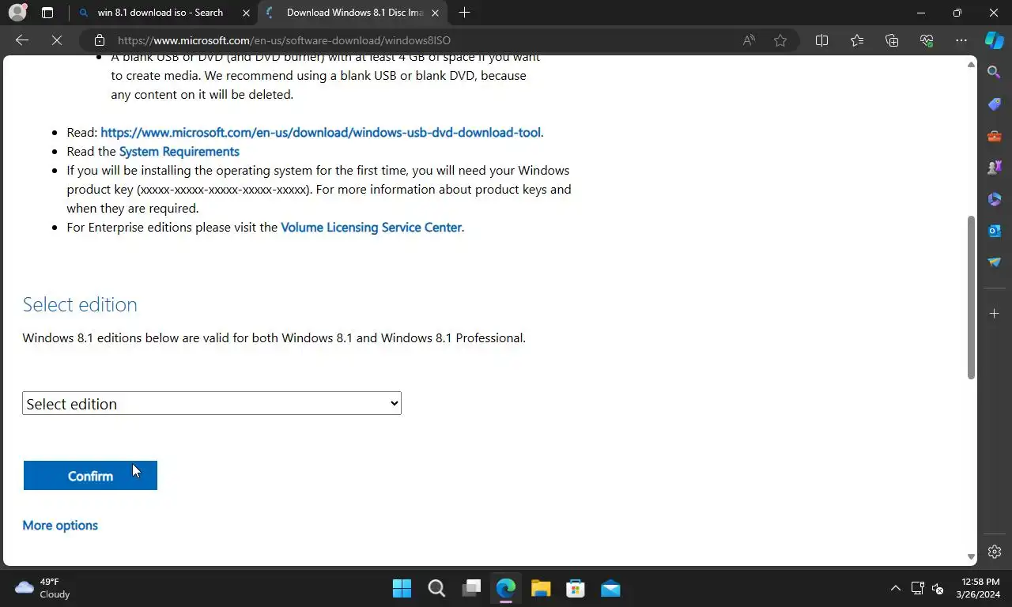
Task: Open Mail app from the taskbar
Action: click(x=610, y=589)
